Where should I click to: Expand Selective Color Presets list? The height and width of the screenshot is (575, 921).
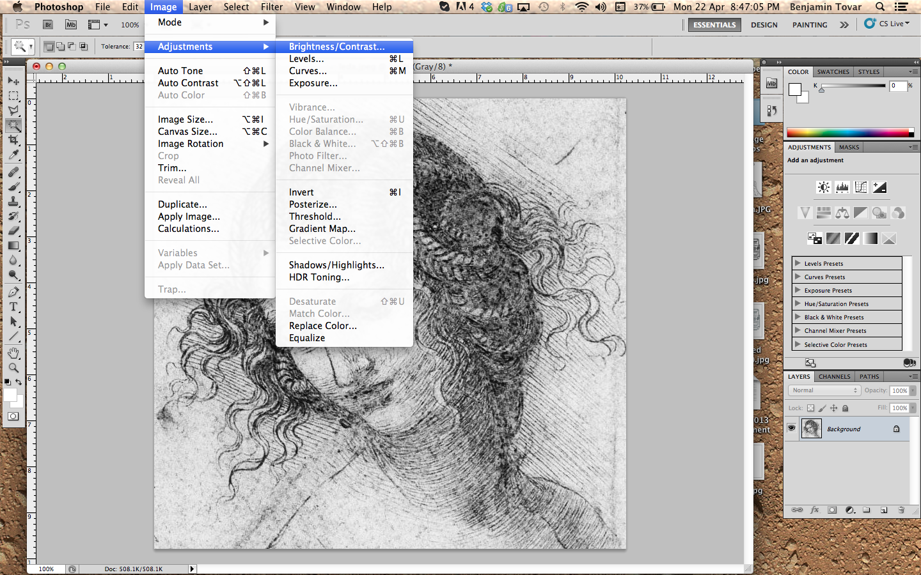pos(798,344)
